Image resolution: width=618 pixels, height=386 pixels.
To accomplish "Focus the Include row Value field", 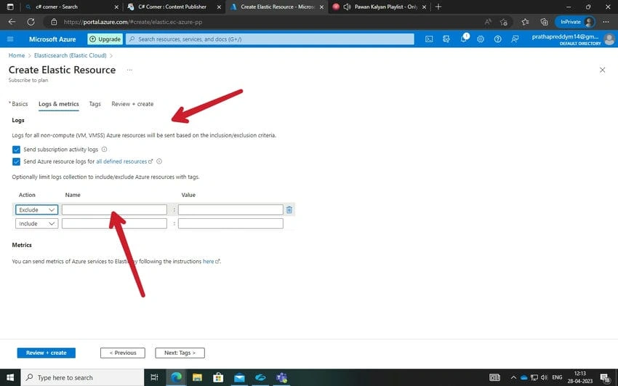I will (230, 224).
